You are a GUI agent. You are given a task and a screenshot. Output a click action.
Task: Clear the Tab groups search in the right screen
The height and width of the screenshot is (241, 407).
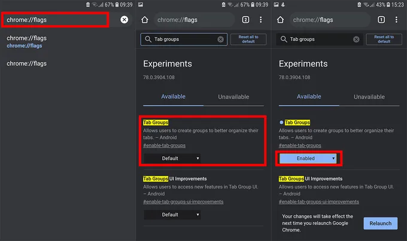356,39
